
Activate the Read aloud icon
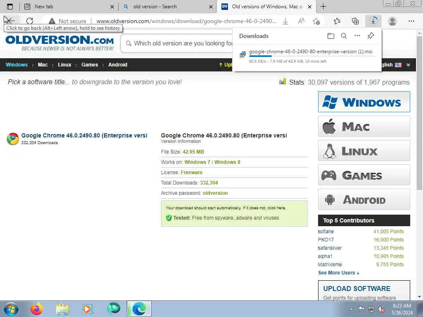point(301,21)
